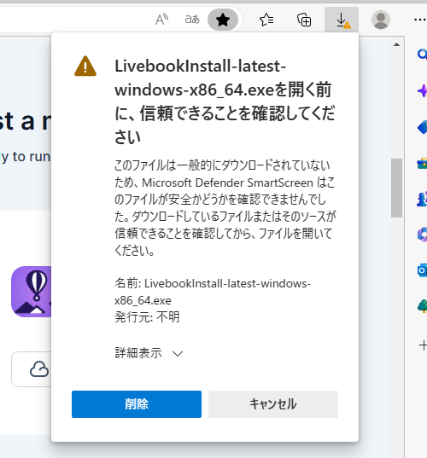
Task: Open the Settings and more ellipsis menu
Action: coord(420,20)
